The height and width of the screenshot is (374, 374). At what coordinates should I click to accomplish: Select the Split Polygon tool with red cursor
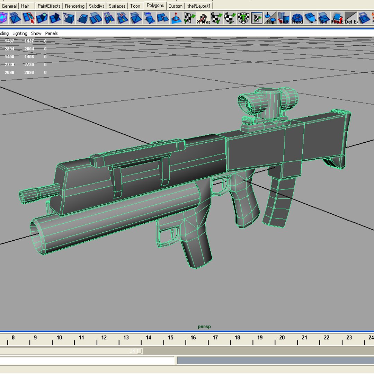coord(29,18)
